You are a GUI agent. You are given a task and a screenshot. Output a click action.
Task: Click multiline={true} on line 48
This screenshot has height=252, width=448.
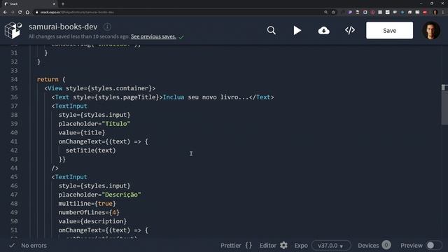(87, 204)
